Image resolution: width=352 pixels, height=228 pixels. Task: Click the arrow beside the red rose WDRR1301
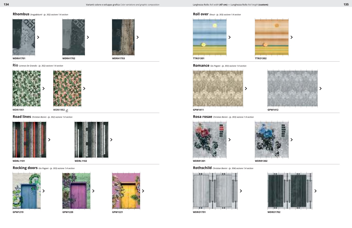pos(230,140)
